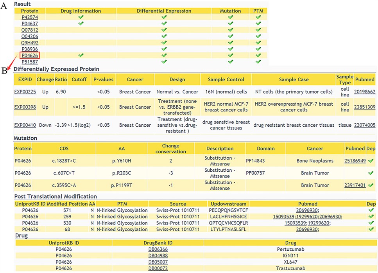The width and height of the screenshot is (378, 273).
Task: Open protein link P38936
Action: (x=30, y=49)
